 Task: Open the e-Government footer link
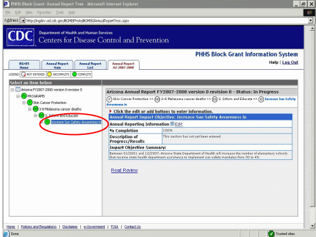pos(94,226)
